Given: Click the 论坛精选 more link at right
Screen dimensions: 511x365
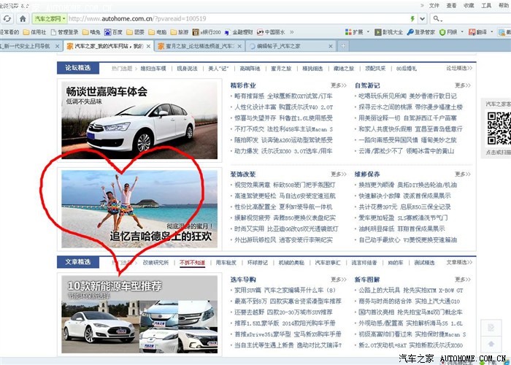Looking at the screenshot, I should pos(461,69).
